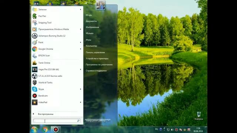237x133 pixels.
Task: Open Игры from the Start menu
Action: point(89,40)
